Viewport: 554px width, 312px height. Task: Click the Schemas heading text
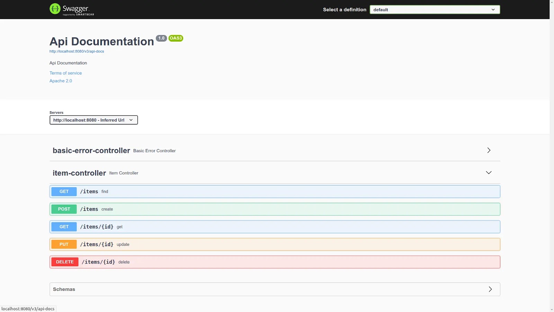64,289
